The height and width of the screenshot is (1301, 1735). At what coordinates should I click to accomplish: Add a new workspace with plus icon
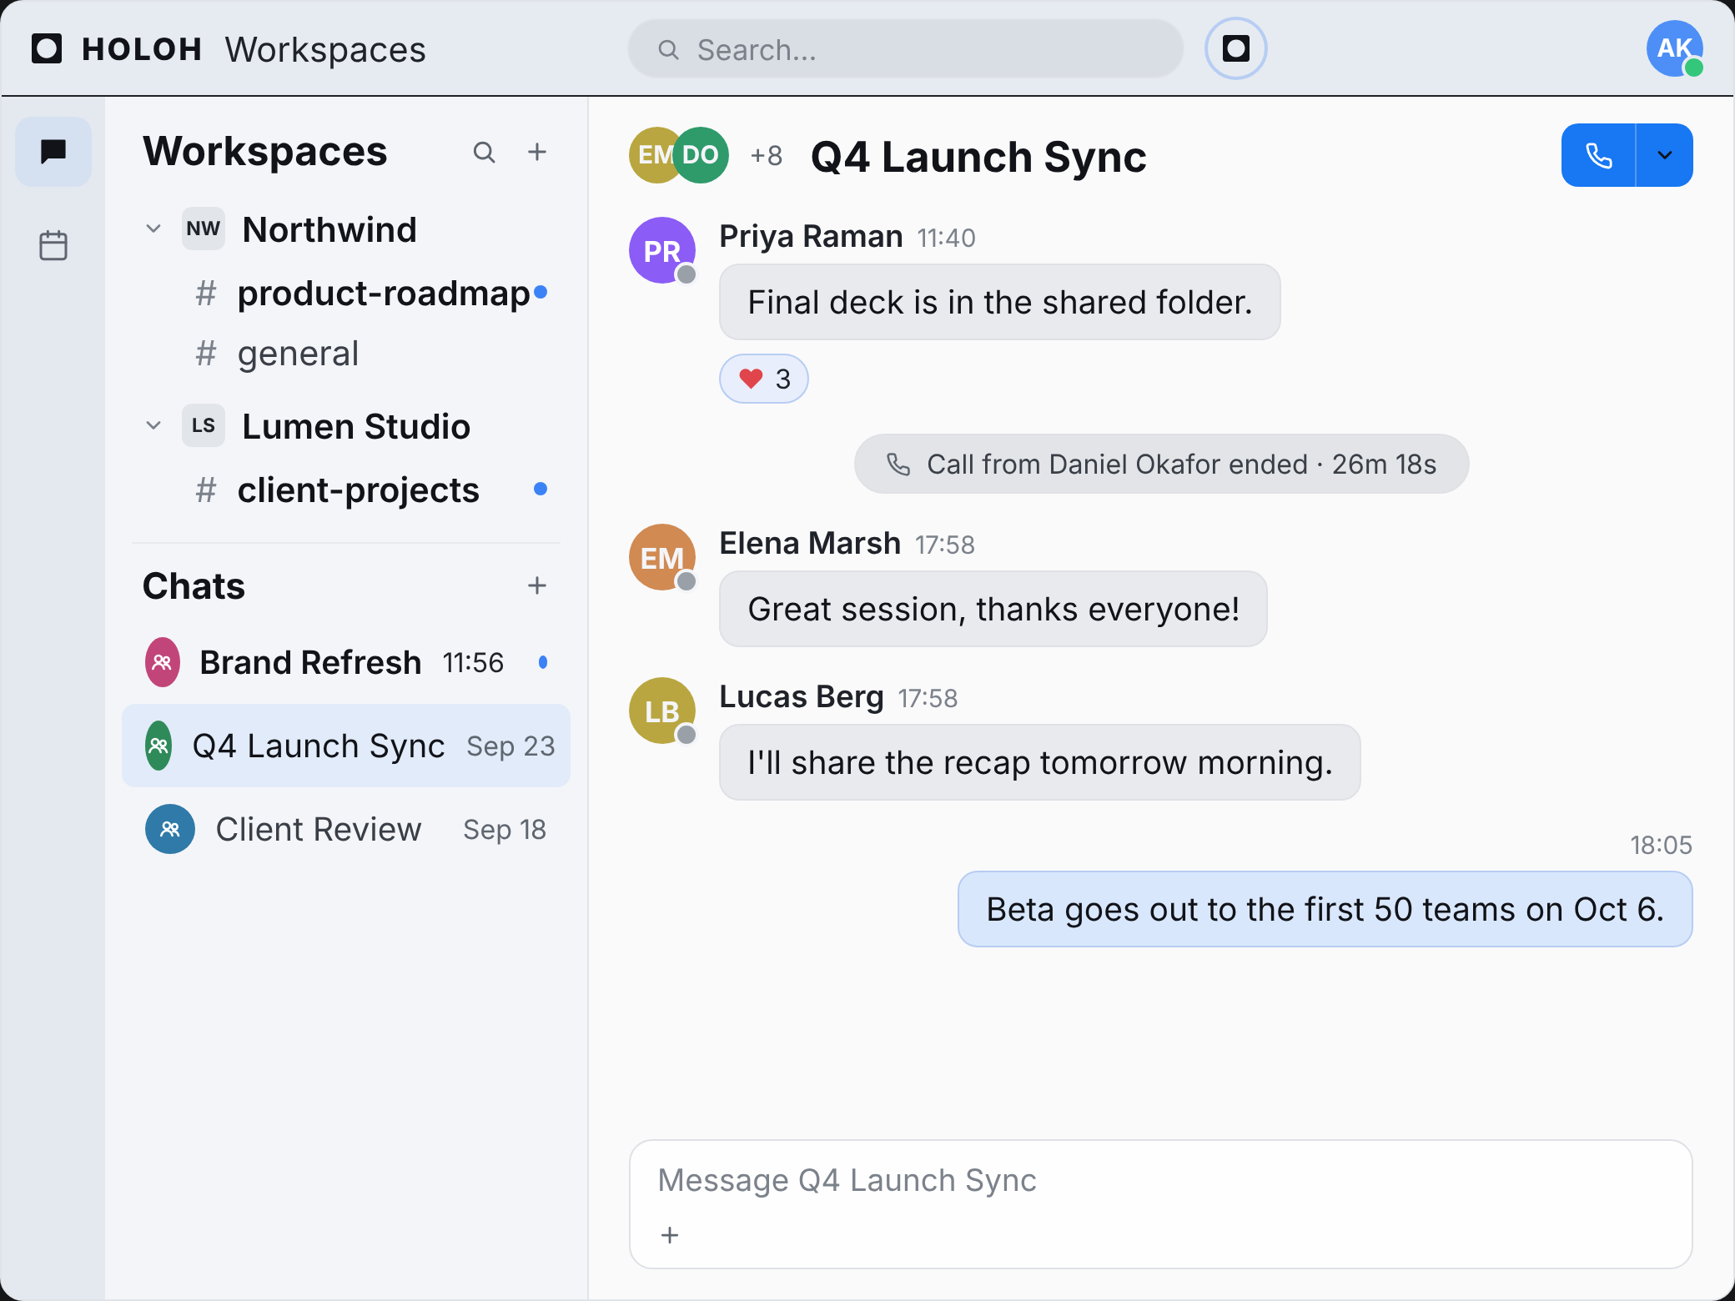point(537,152)
